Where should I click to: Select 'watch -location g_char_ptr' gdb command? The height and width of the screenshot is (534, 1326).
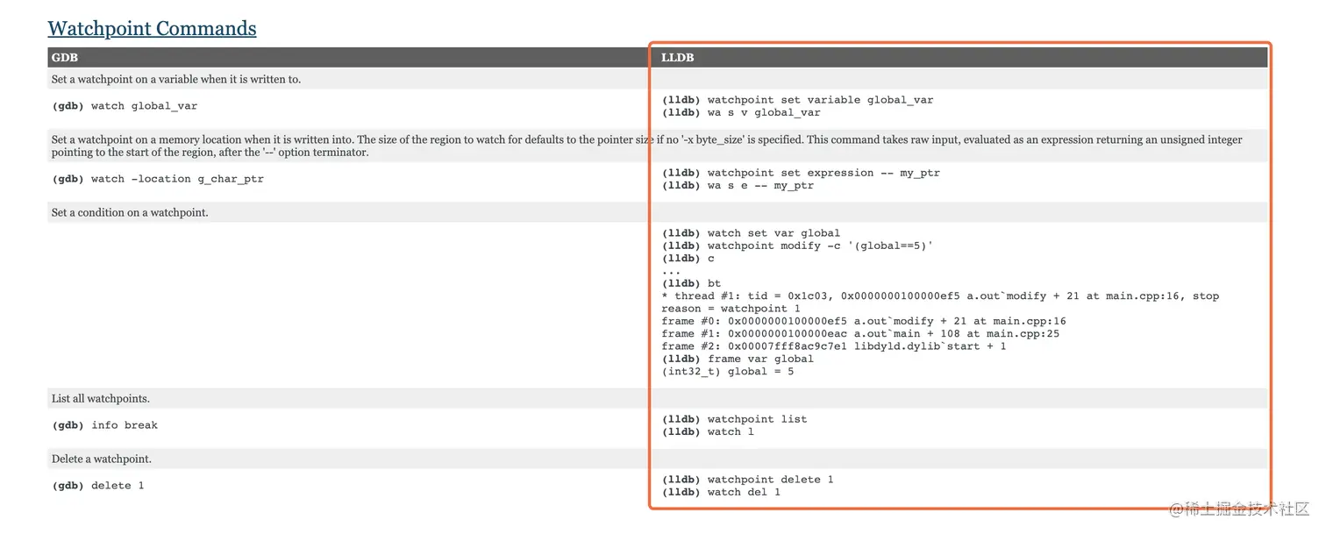(x=158, y=179)
